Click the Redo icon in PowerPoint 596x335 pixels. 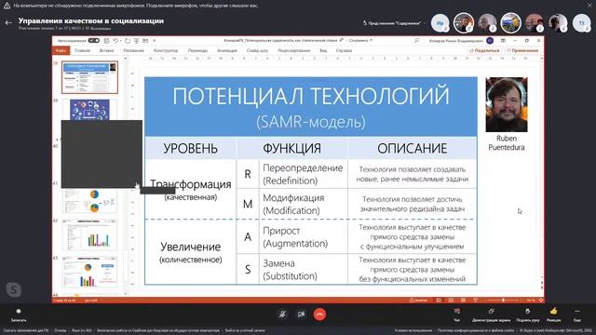(128, 40)
